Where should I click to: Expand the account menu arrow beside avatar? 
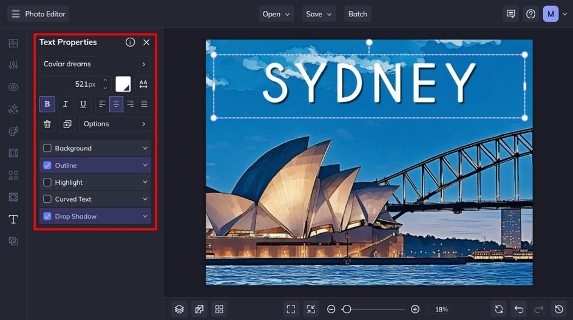565,14
